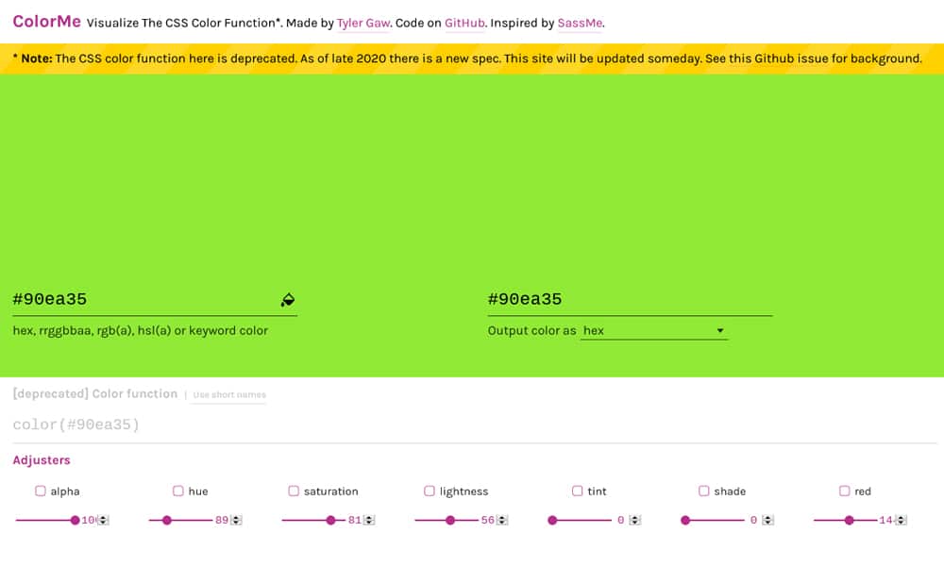Click the paint bucket color picker icon
The image size is (944, 566).
tap(288, 300)
